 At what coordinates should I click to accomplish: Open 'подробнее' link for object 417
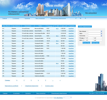71,33
